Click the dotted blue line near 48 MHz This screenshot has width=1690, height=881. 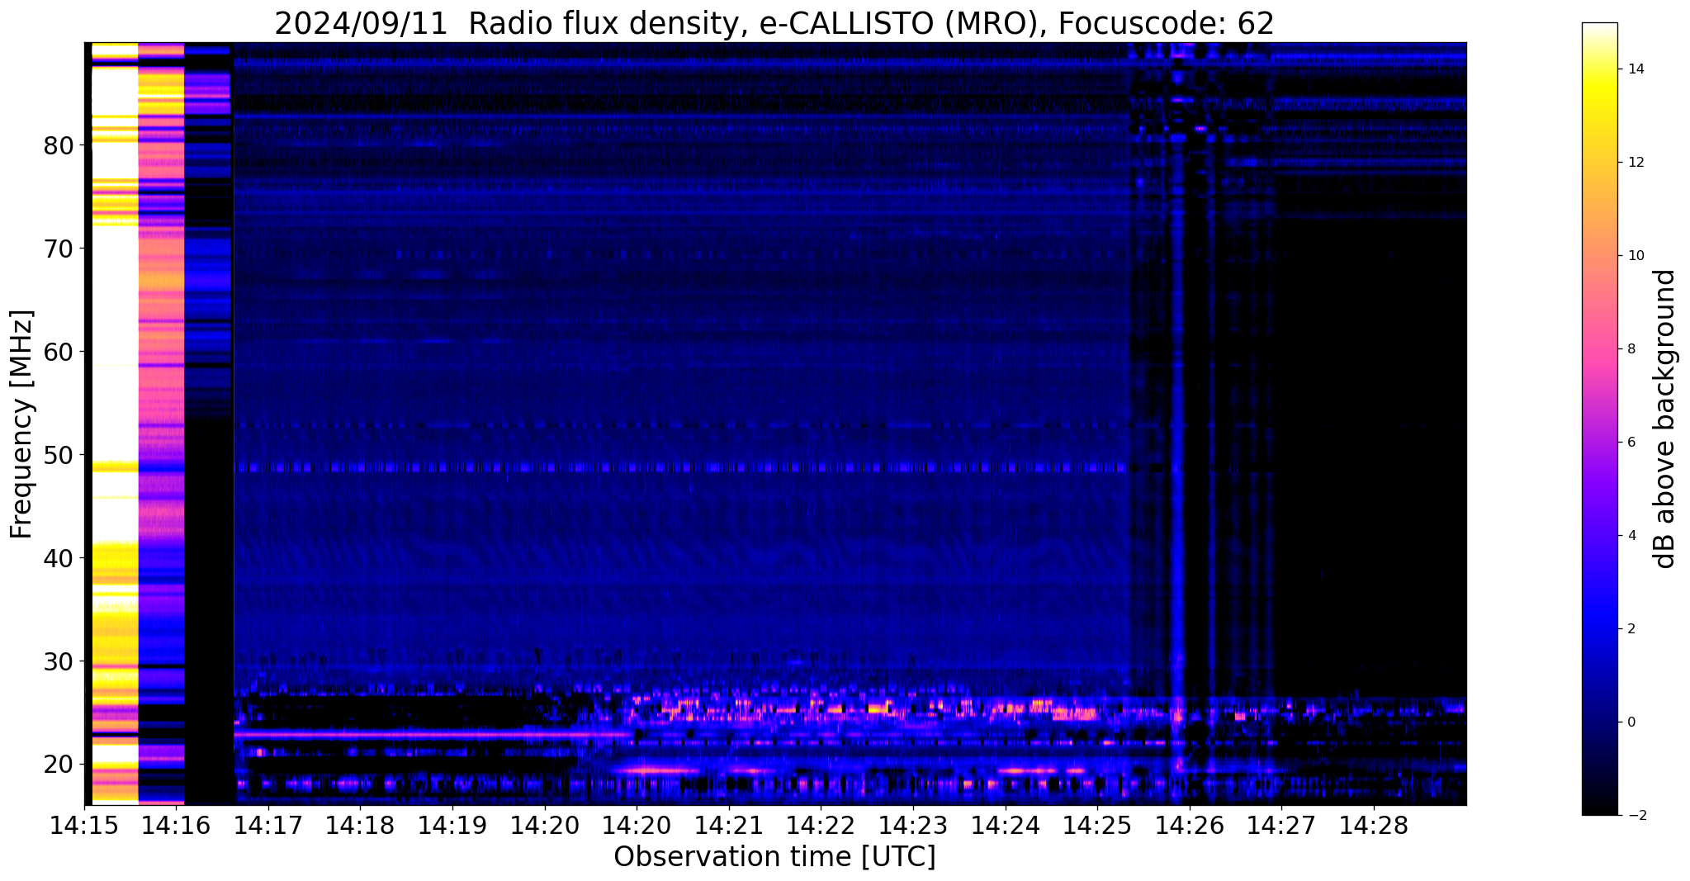(681, 467)
